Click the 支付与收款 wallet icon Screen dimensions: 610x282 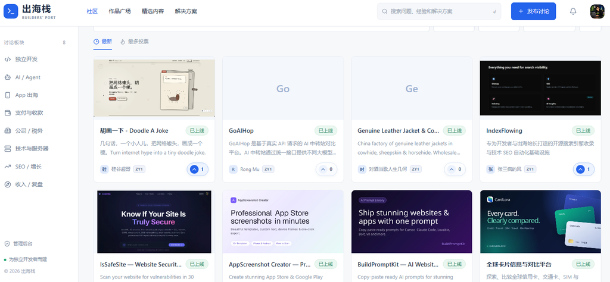point(7,113)
